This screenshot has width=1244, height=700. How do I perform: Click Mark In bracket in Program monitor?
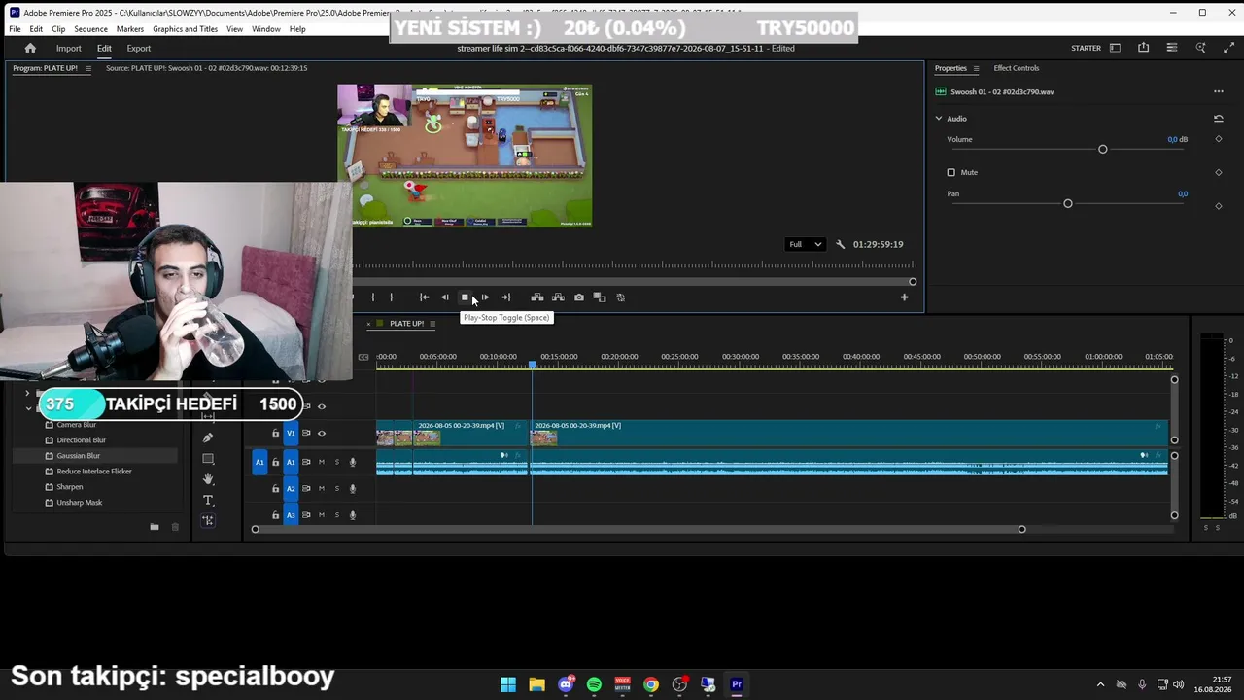point(372,297)
